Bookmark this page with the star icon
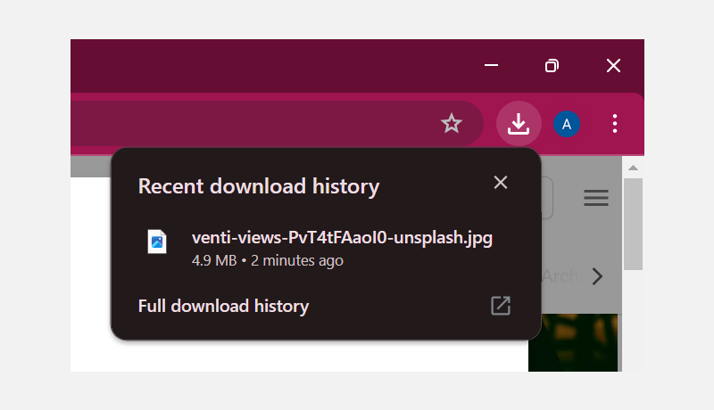This screenshot has width=714, height=410. [452, 123]
